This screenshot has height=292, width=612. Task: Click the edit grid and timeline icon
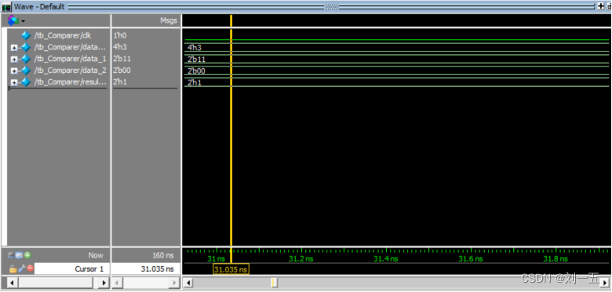coord(20,255)
